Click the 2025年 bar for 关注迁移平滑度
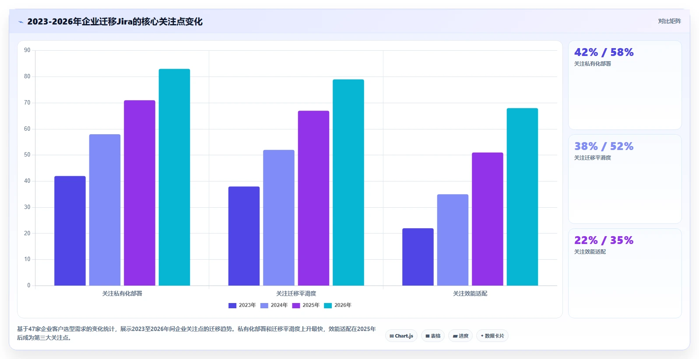Screen dimensions: 699x359 click(x=313, y=198)
